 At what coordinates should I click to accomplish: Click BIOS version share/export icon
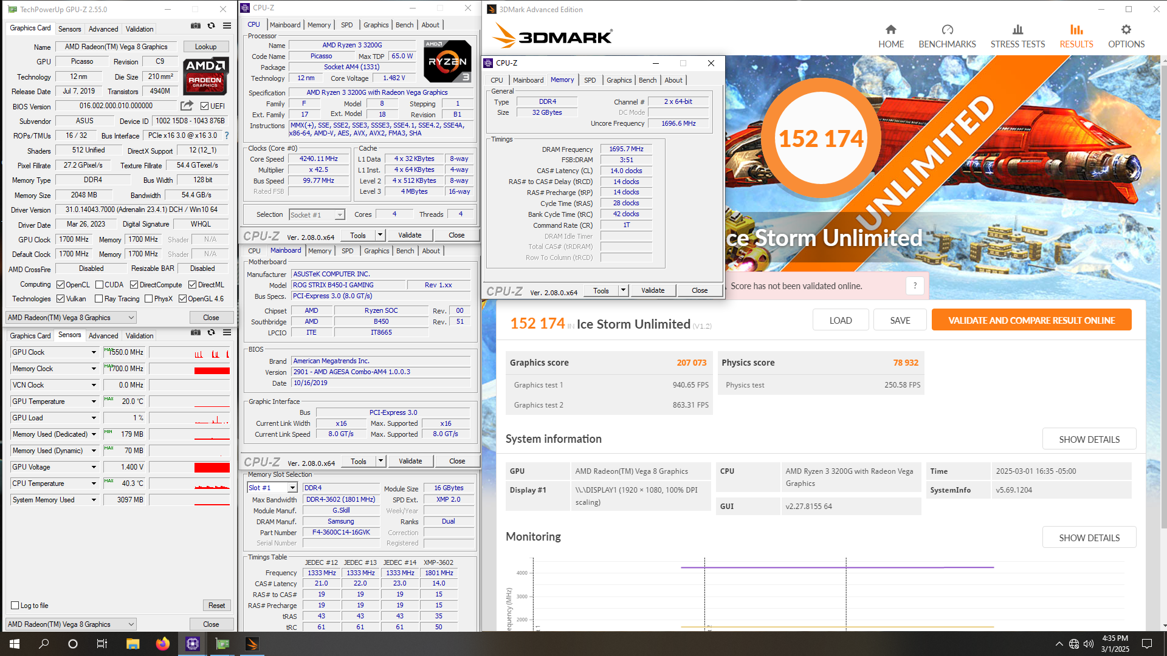pos(187,106)
